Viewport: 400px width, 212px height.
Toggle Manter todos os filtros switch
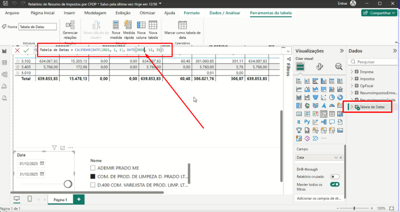[x=334, y=184]
